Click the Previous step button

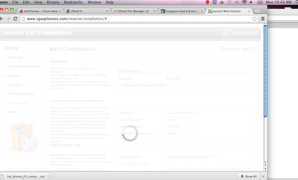(229, 49)
